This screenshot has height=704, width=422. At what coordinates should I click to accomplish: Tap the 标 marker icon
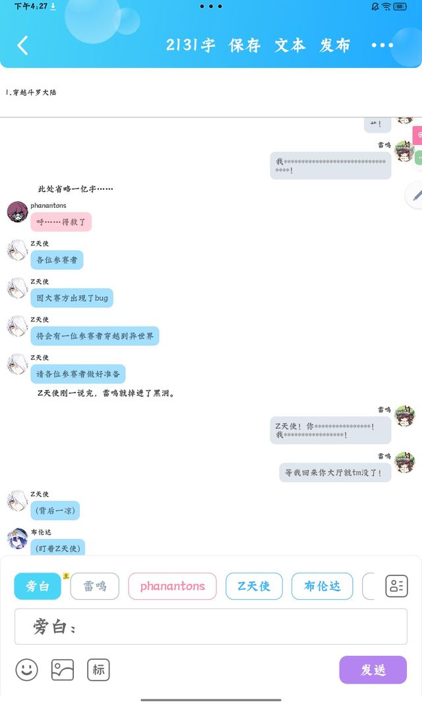pos(98,670)
